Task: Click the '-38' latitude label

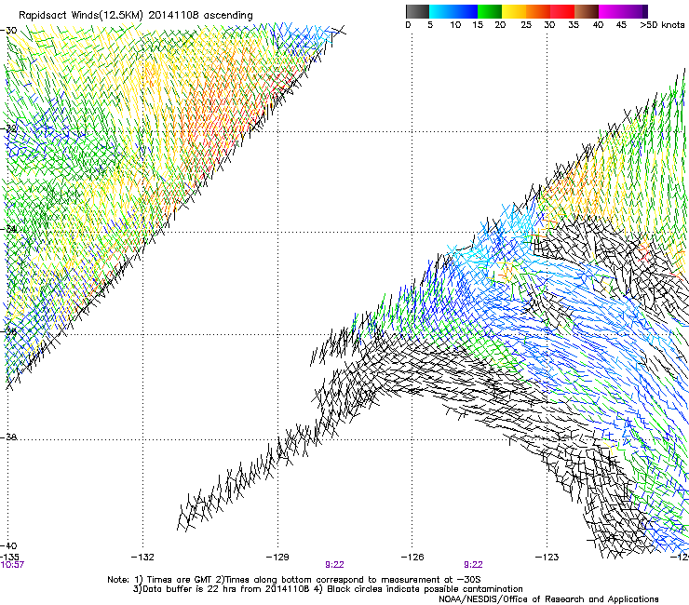Action: coord(8,437)
